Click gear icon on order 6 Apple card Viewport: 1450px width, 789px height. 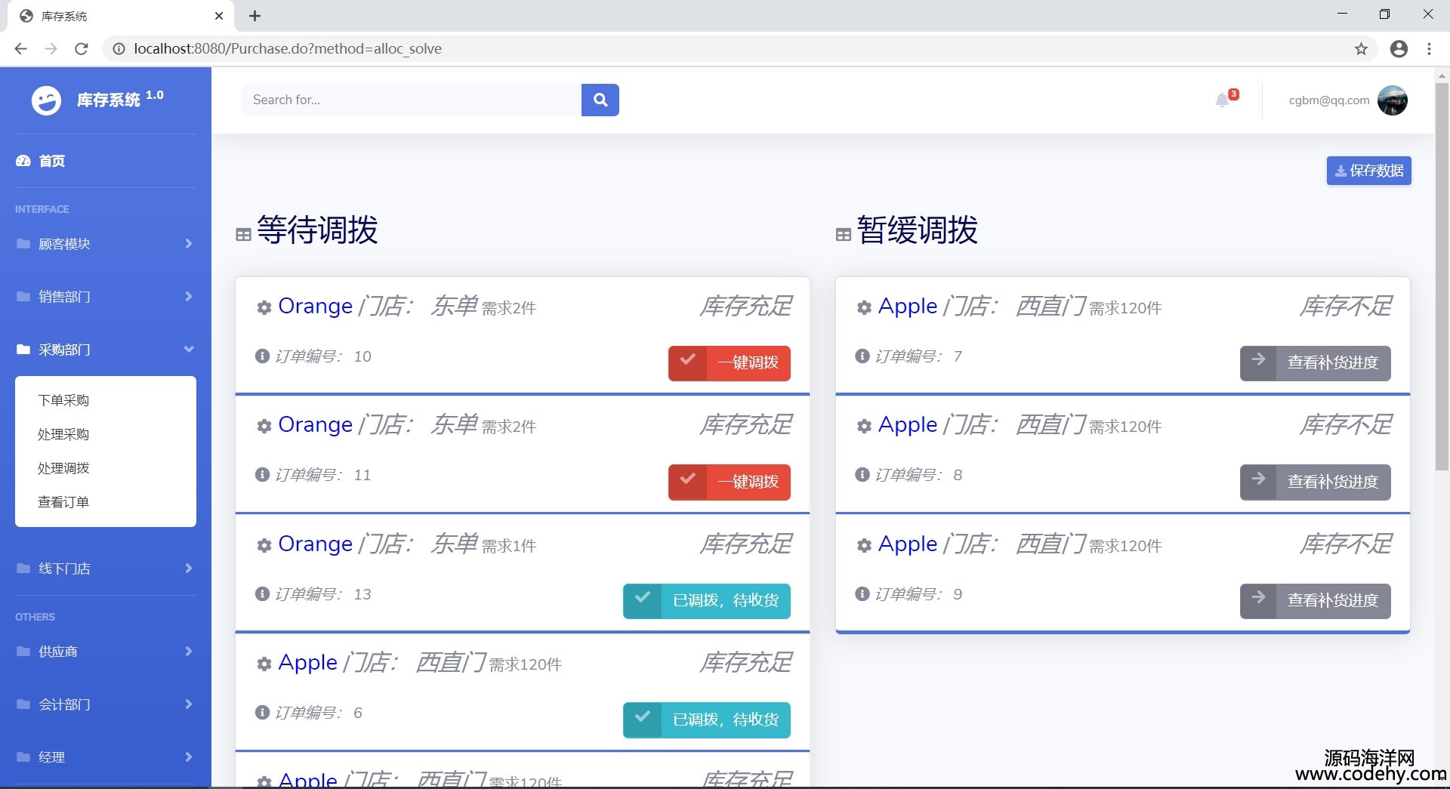264,664
